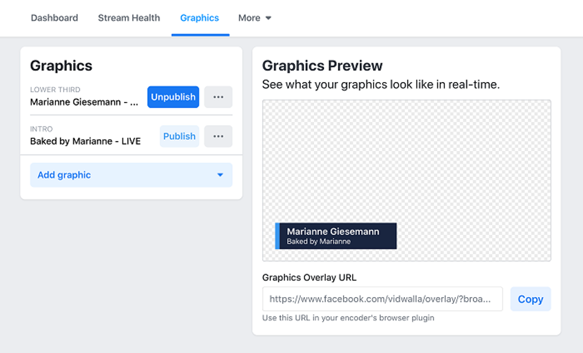Publish the Intro graphic
Screen dimensions: 583x353
(x=179, y=136)
